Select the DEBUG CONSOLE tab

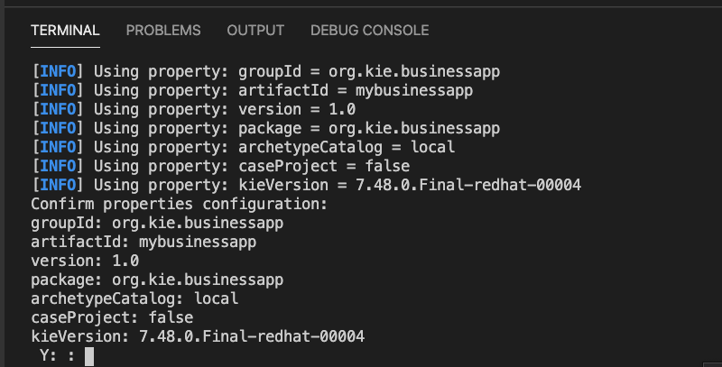pyautogui.click(x=369, y=31)
